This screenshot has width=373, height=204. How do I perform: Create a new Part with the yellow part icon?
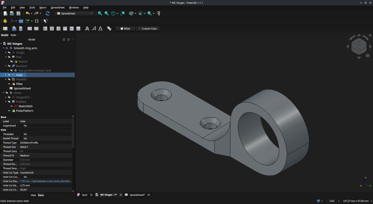click(x=5, y=21)
